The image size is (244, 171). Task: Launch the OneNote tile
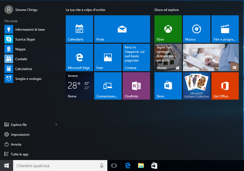click(136, 86)
